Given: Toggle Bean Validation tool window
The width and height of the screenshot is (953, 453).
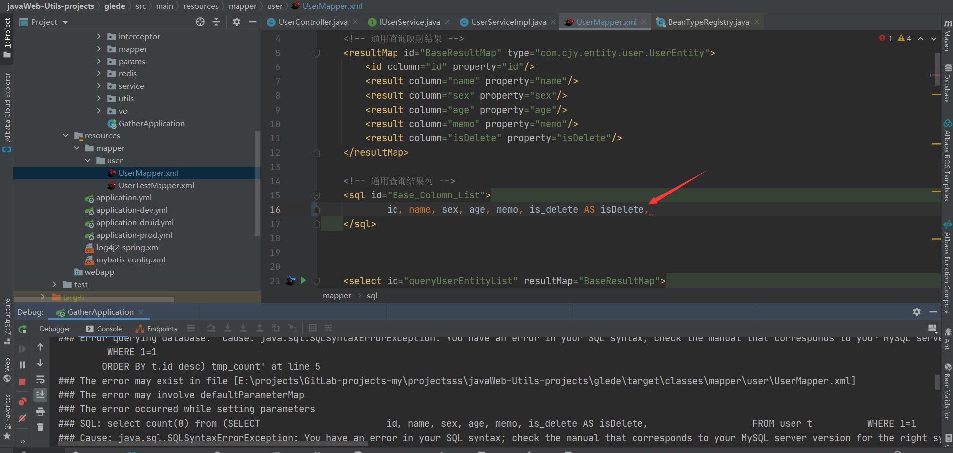Looking at the screenshot, I should coord(948,392).
